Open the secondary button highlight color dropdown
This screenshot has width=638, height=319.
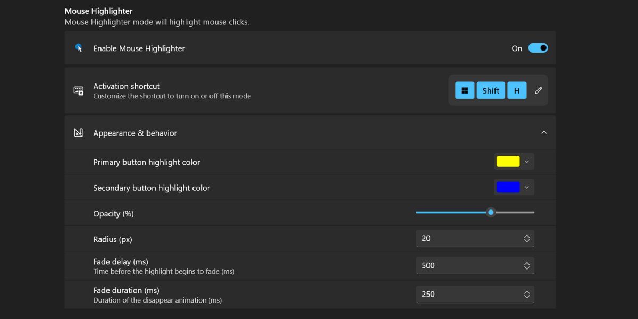[527, 187]
